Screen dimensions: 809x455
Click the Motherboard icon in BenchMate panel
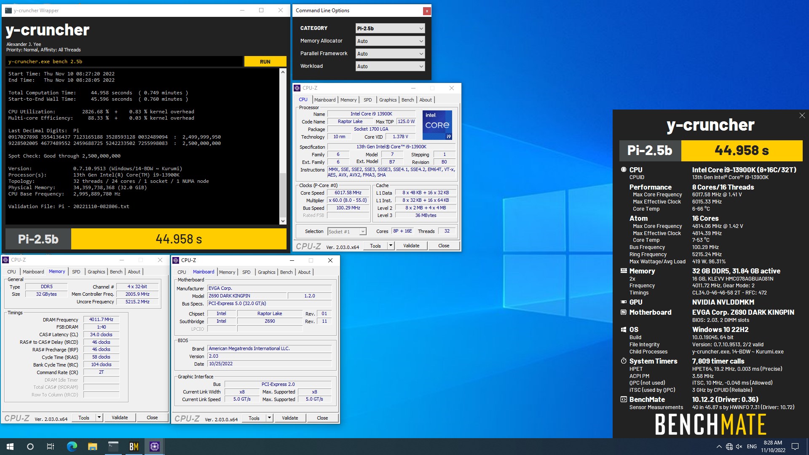tap(624, 312)
